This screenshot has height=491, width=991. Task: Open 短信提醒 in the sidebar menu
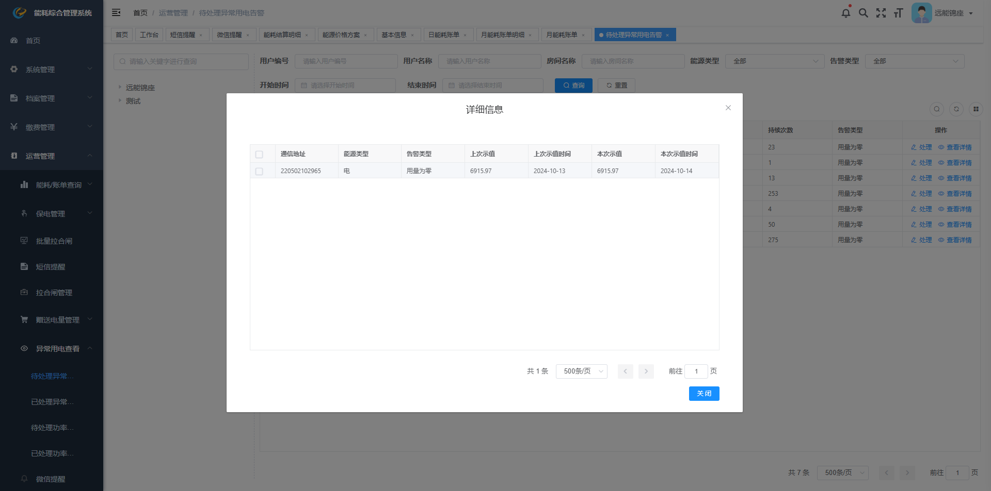(51, 267)
